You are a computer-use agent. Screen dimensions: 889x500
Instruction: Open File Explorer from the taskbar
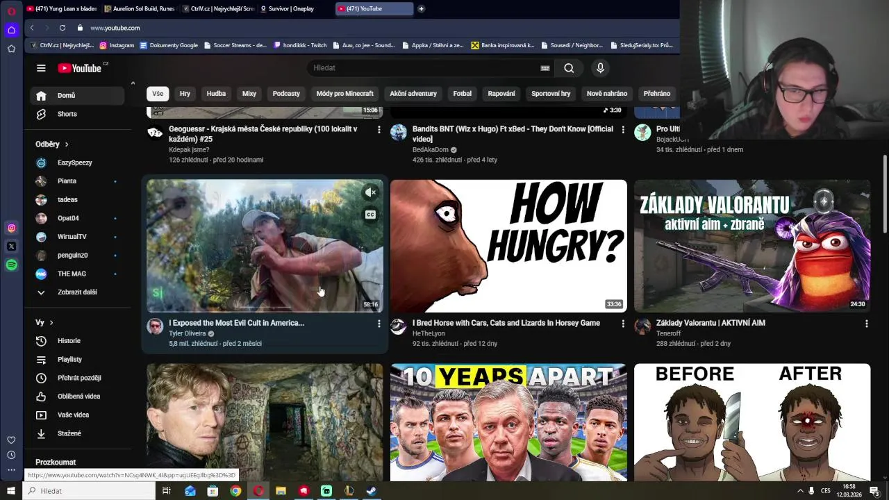click(x=281, y=491)
